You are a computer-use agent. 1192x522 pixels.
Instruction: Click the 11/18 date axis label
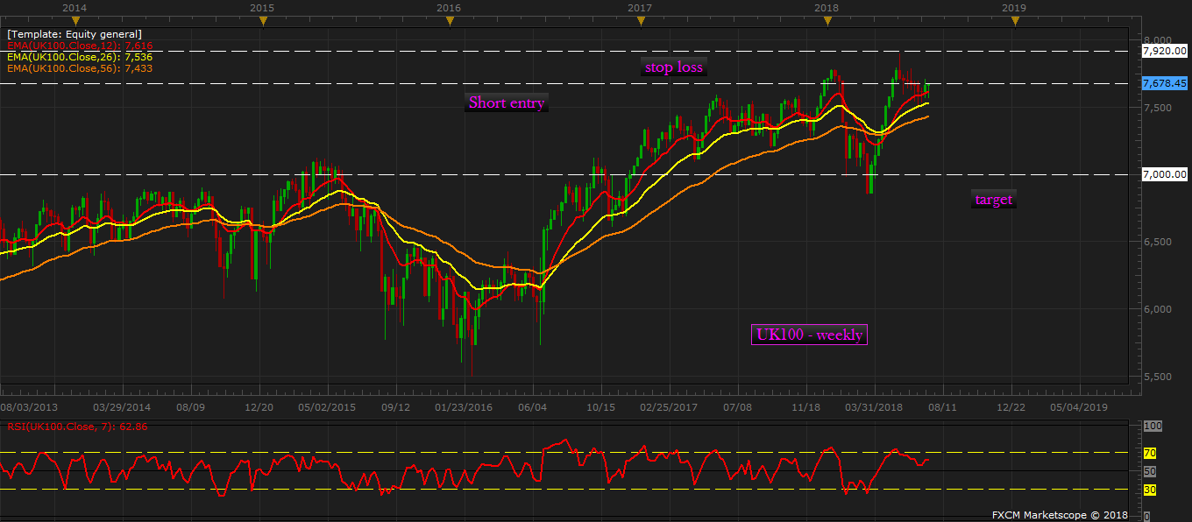806,407
